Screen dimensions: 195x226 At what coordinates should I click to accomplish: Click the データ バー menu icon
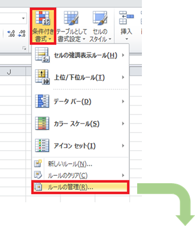click(x=42, y=101)
